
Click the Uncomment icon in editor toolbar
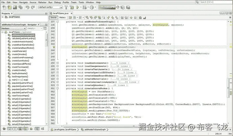[x=144, y=17]
